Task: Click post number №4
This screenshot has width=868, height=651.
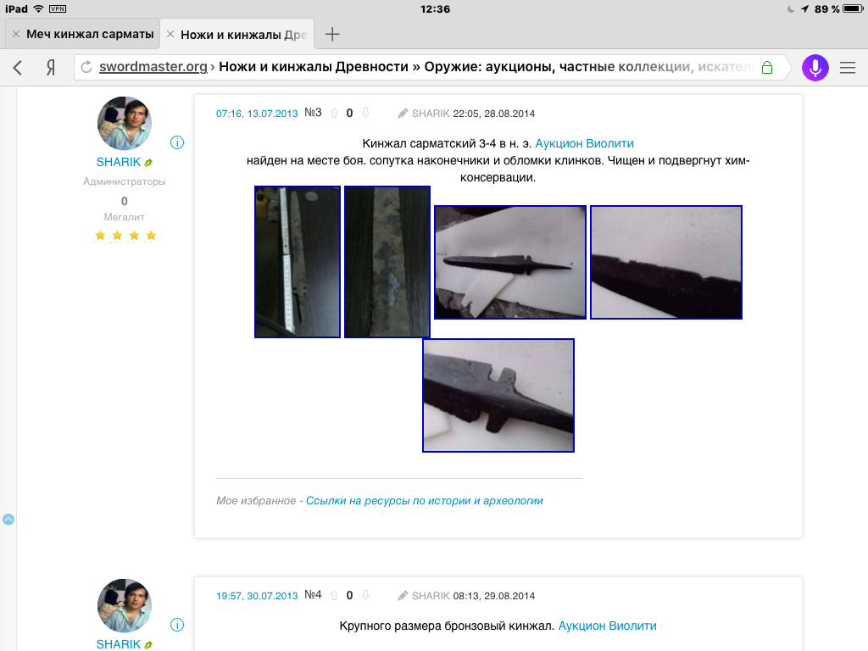Action: click(x=313, y=595)
